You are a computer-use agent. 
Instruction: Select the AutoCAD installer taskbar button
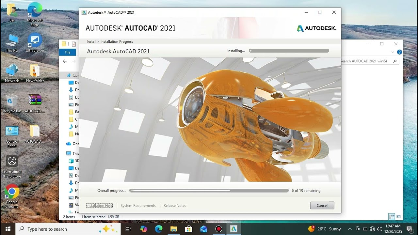point(234,229)
